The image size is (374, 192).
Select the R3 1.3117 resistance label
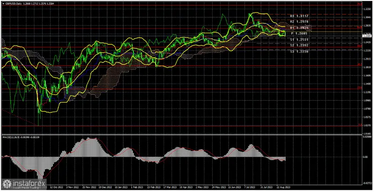click(x=299, y=16)
